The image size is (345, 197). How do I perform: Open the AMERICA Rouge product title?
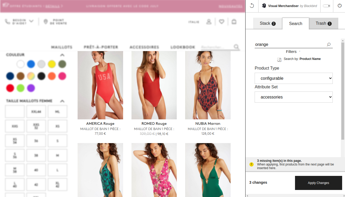100,124
